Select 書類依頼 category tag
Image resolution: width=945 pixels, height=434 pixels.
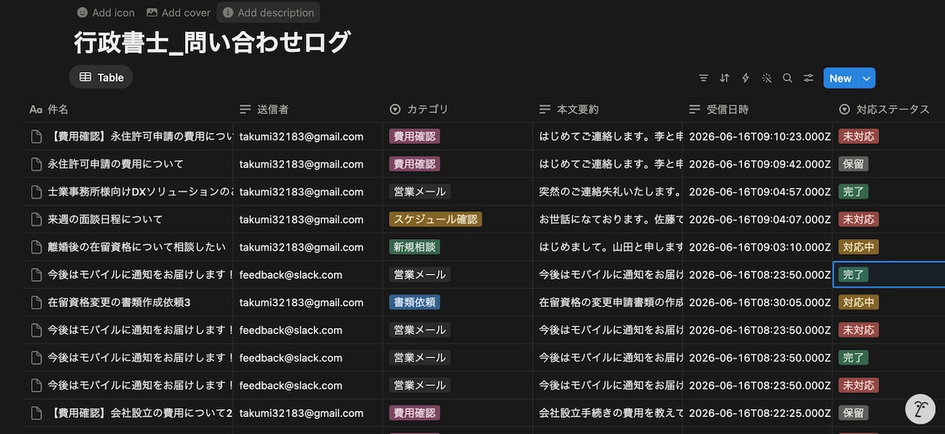click(x=414, y=302)
